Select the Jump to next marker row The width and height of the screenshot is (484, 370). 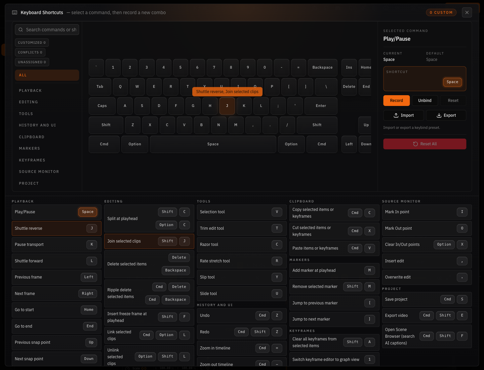pyautogui.click(x=334, y=319)
